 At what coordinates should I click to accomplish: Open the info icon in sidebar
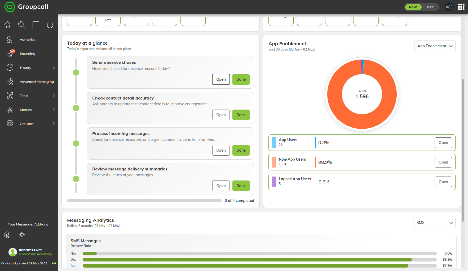tap(36, 25)
